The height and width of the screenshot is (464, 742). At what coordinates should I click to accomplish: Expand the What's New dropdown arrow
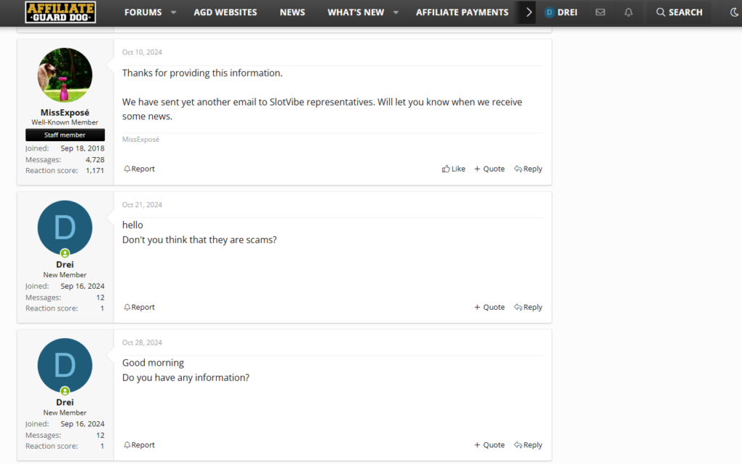[x=396, y=12]
